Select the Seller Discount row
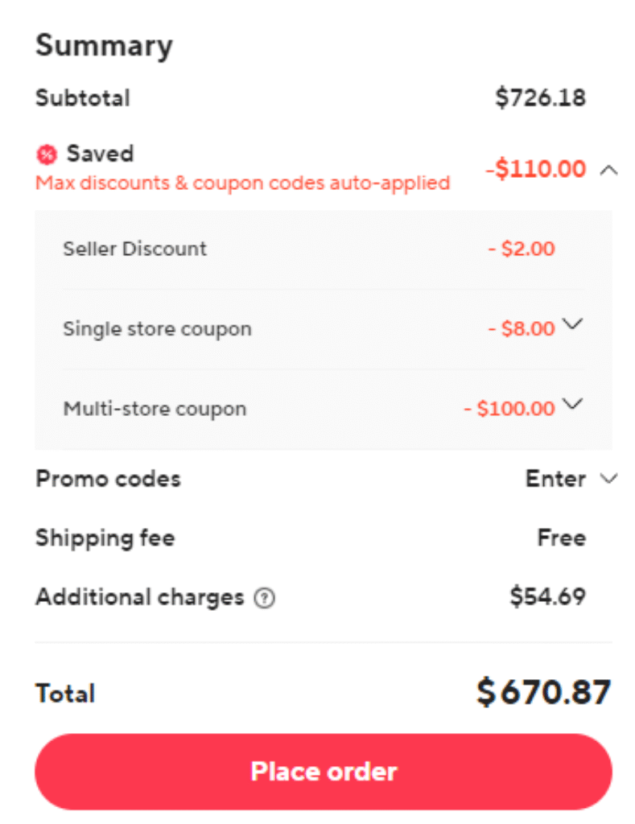Image resolution: width=635 pixels, height=824 pixels. point(324,249)
